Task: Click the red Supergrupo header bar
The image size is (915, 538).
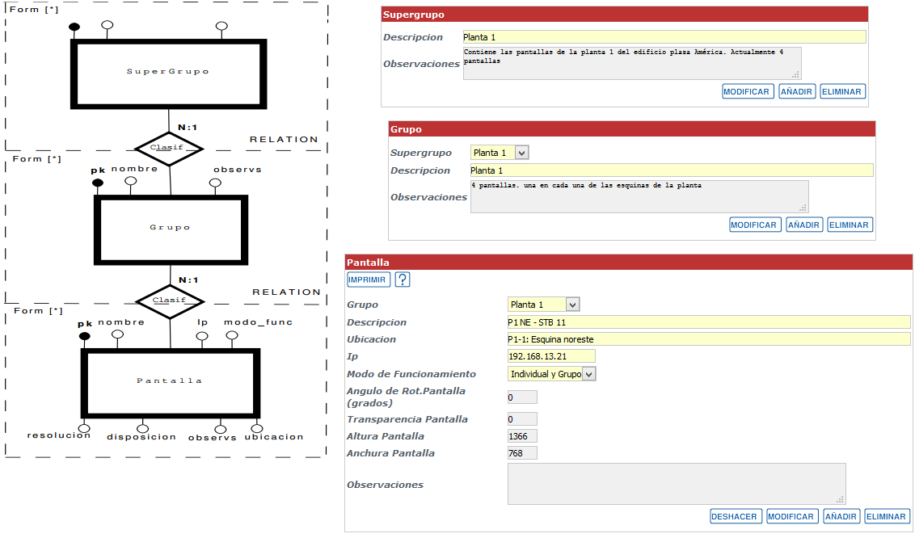Action: pos(624,15)
